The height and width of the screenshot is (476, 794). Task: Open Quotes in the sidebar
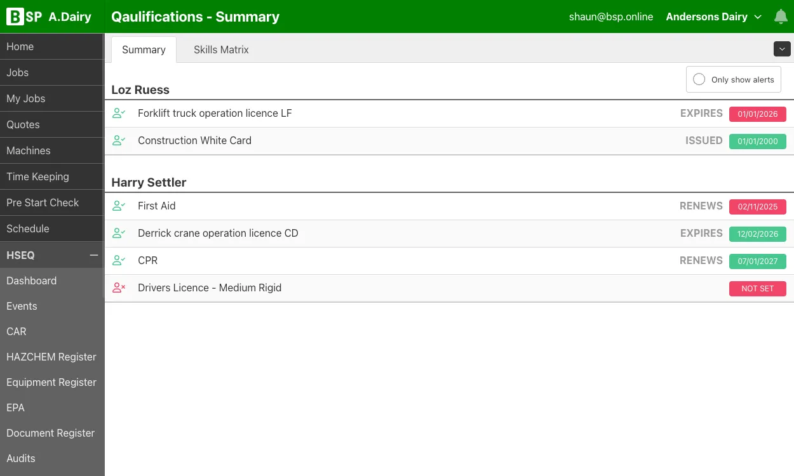52,124
